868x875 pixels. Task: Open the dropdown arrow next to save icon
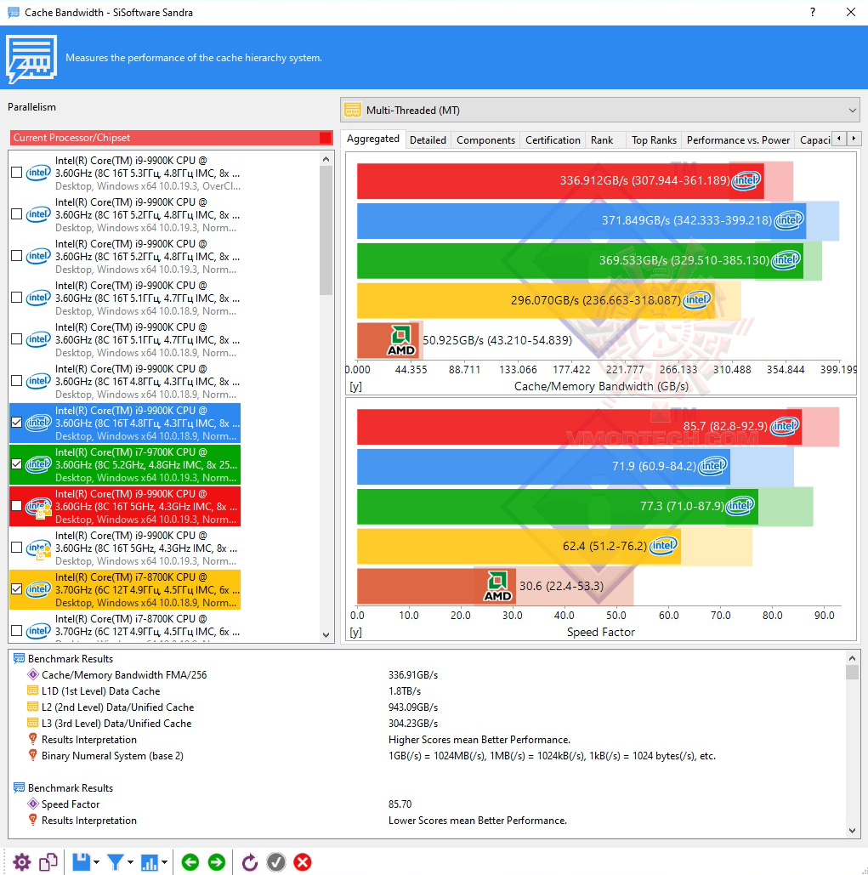pyautogui.click(x=97, y=863)
